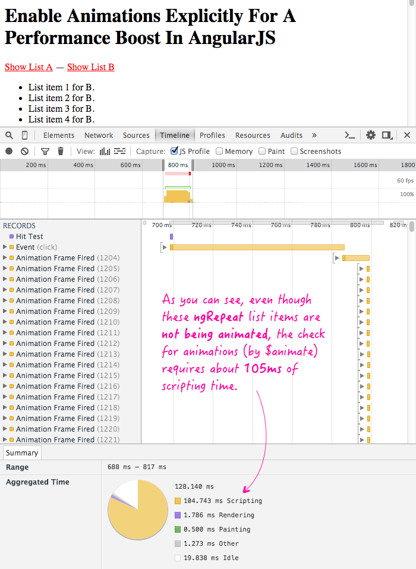The width and height of the screenshot is (416, 569).
Task: Click the Scripting yellow legend swatch
Action: [178, 501]
